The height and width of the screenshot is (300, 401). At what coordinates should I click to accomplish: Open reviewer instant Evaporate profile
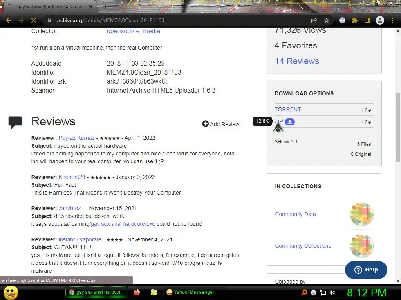[x=80, y=239]
